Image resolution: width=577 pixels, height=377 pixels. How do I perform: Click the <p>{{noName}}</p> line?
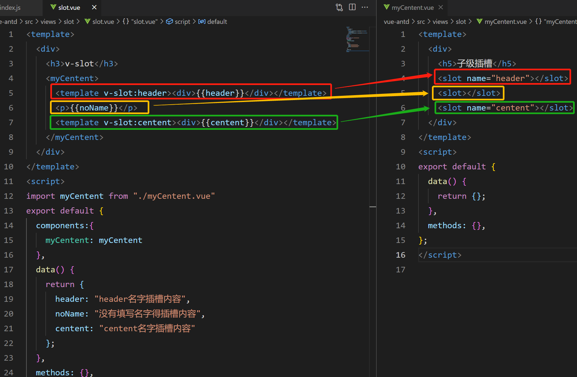click(x=96, y=108)
